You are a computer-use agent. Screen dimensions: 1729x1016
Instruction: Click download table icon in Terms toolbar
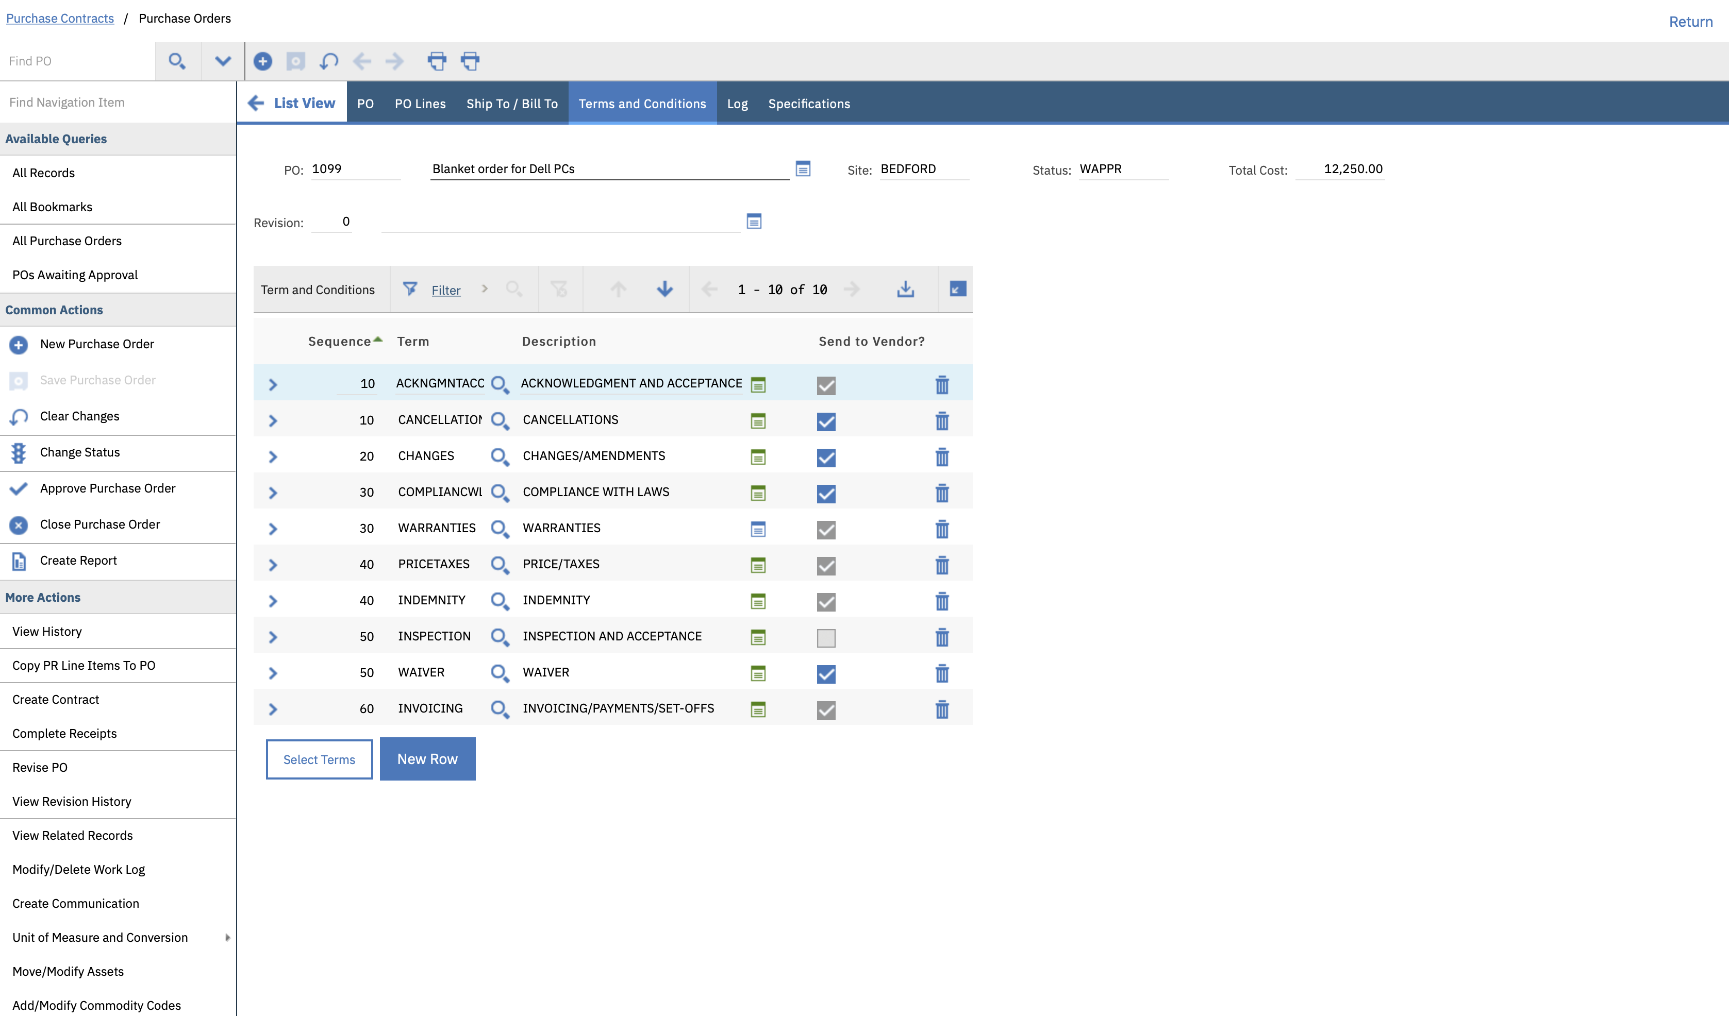905,290
